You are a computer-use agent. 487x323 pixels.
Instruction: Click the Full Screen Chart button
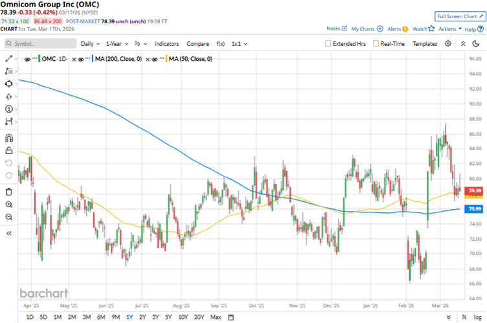[459, 16]
